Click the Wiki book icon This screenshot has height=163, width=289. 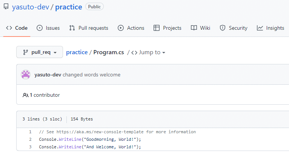[194, 28]
